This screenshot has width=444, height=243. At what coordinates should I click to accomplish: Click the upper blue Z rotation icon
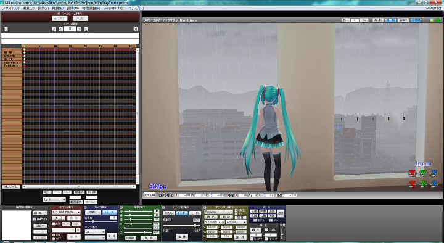click(x=434, y=173)
